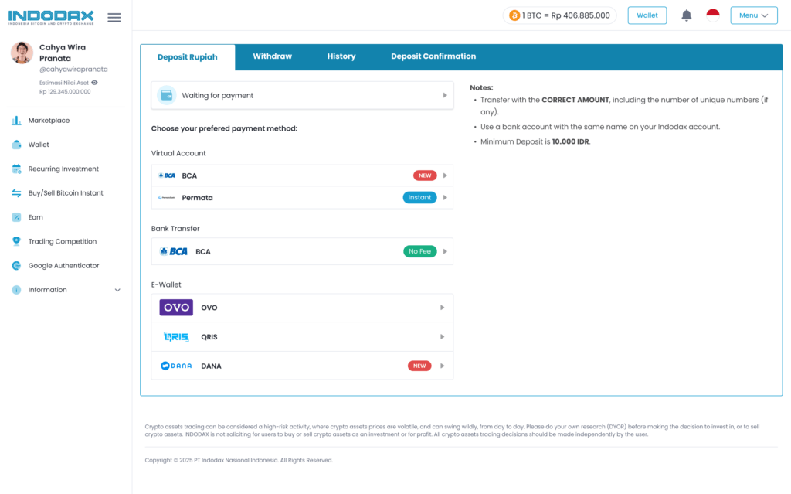Viewport: 791px width, 494px height.
Task: Open Google Authenticator settings
Action: [x=63, y=266]
